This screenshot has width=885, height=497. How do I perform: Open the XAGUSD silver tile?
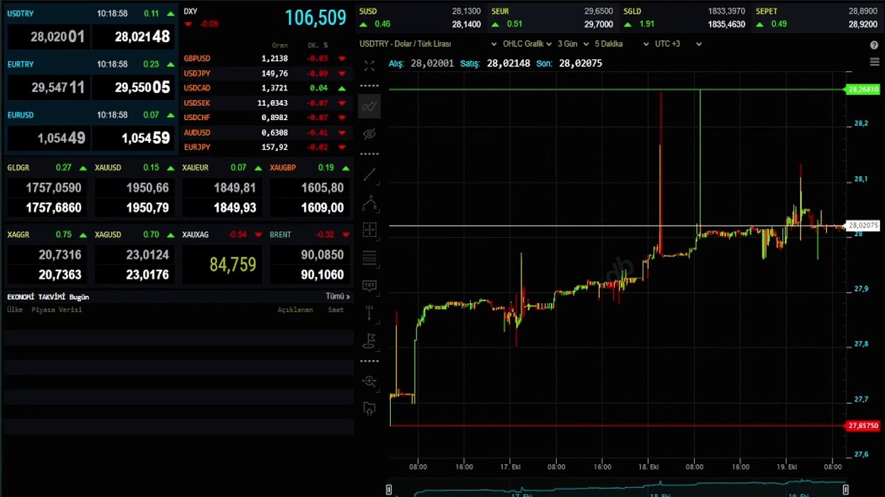click(134, 257)
